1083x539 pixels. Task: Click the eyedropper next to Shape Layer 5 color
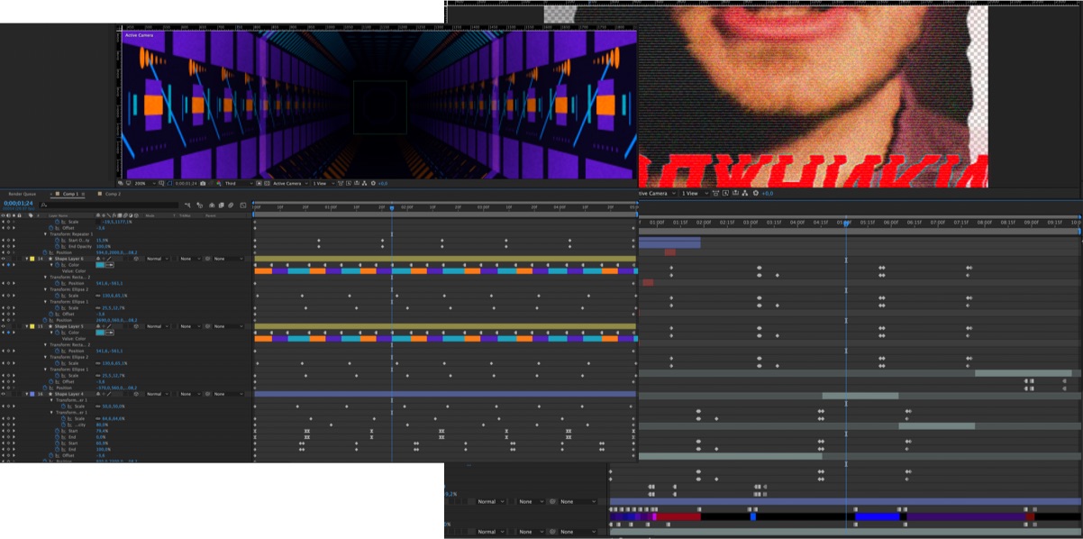tap(110, 333)
